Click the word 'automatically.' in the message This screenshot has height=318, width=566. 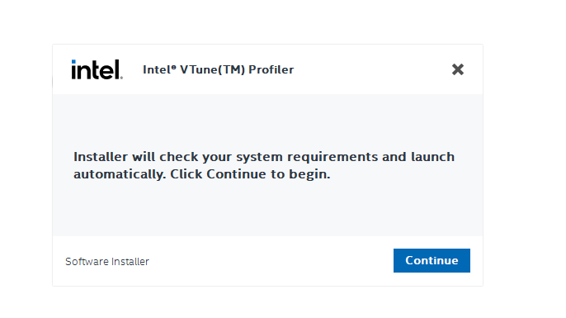tap(120, 174)
